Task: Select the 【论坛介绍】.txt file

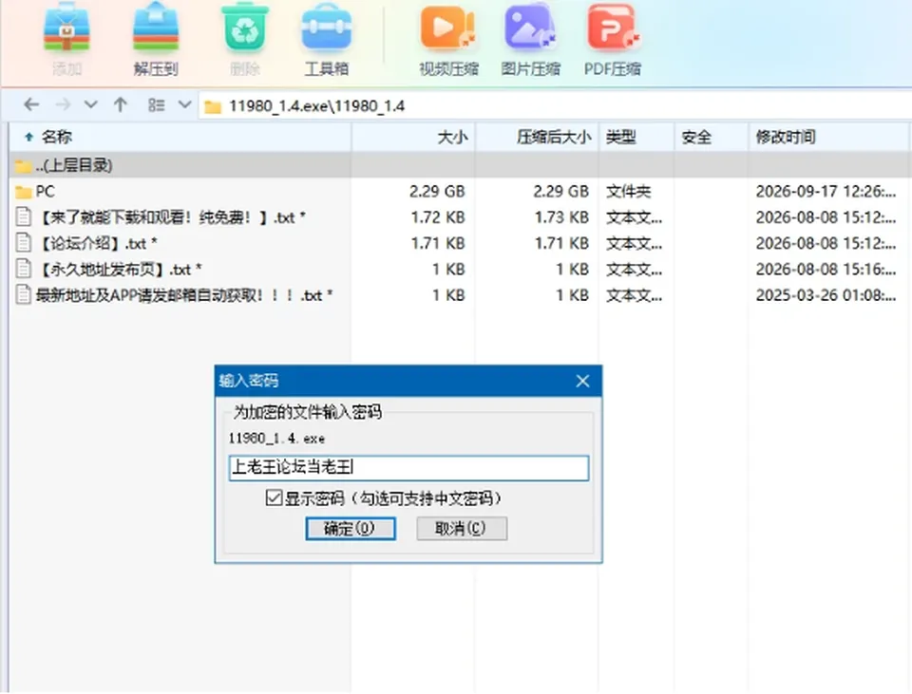Action: tap(460, 243)
